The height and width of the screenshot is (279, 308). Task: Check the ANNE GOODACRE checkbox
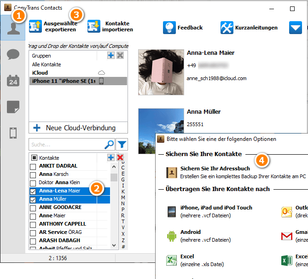coord(33,208)
